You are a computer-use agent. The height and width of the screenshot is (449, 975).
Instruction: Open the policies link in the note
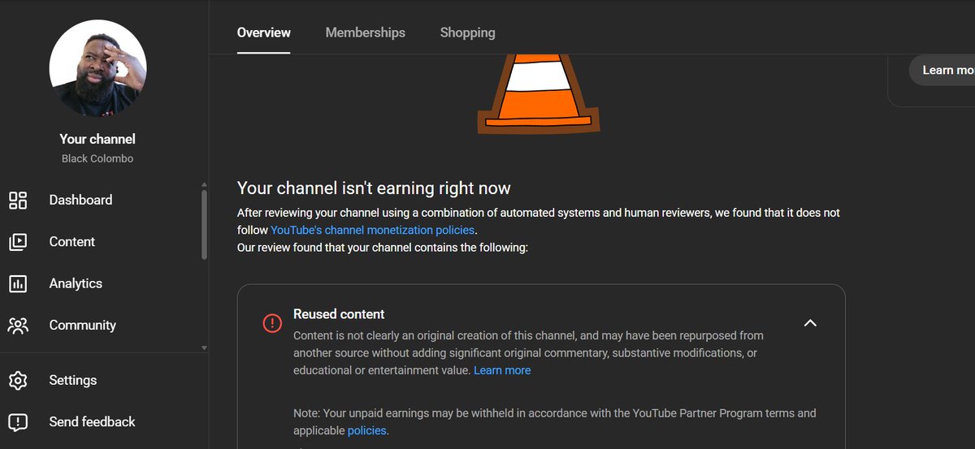click(367, 430)
